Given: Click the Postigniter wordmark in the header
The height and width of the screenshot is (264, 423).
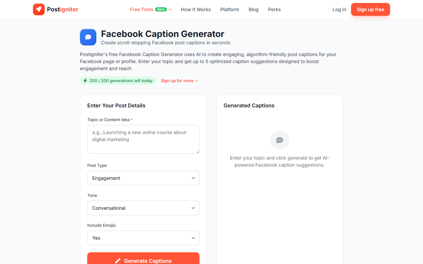Looking at the screenshot, I should 62,9.
